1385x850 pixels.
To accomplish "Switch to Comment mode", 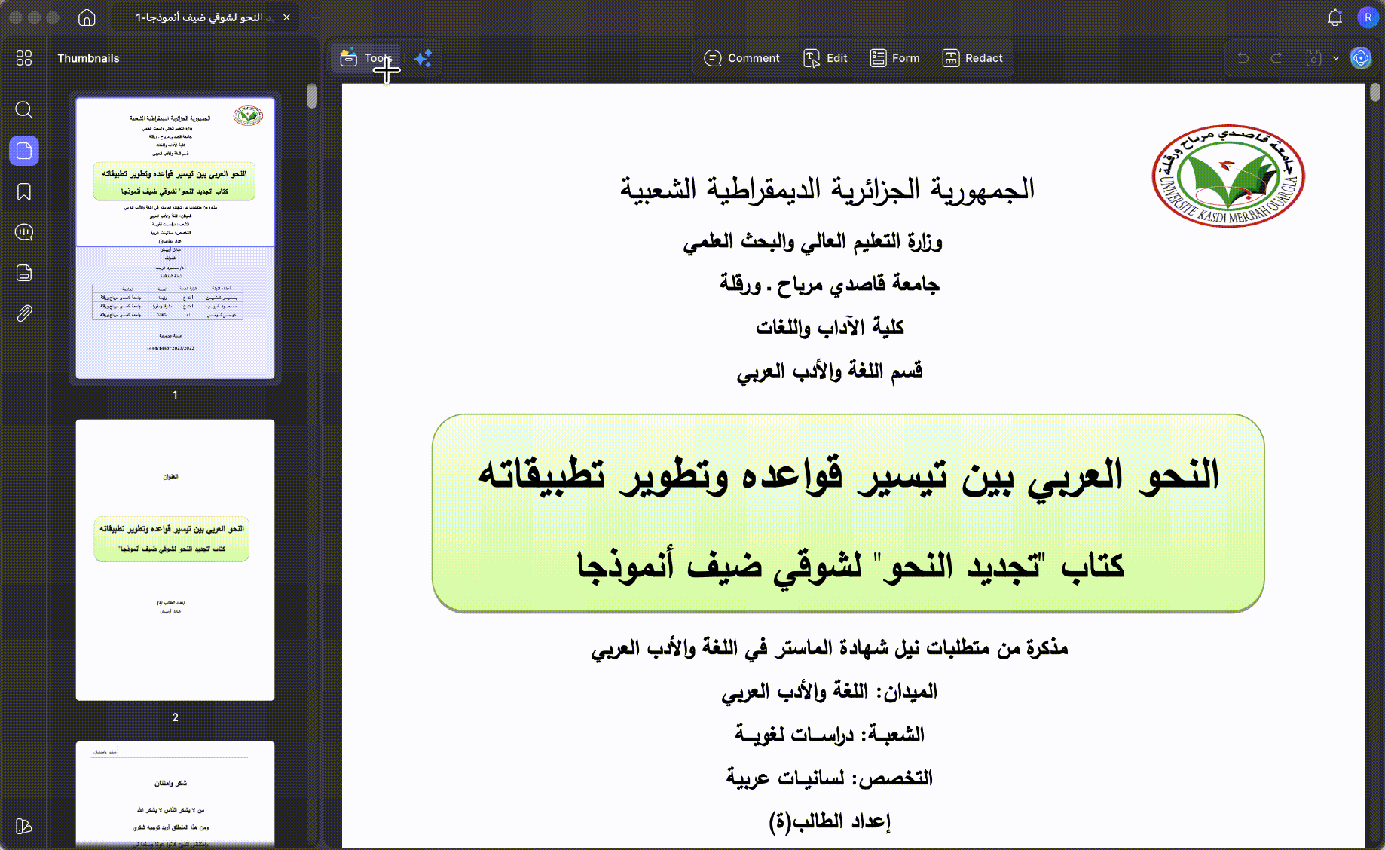I will click(741, 58).
